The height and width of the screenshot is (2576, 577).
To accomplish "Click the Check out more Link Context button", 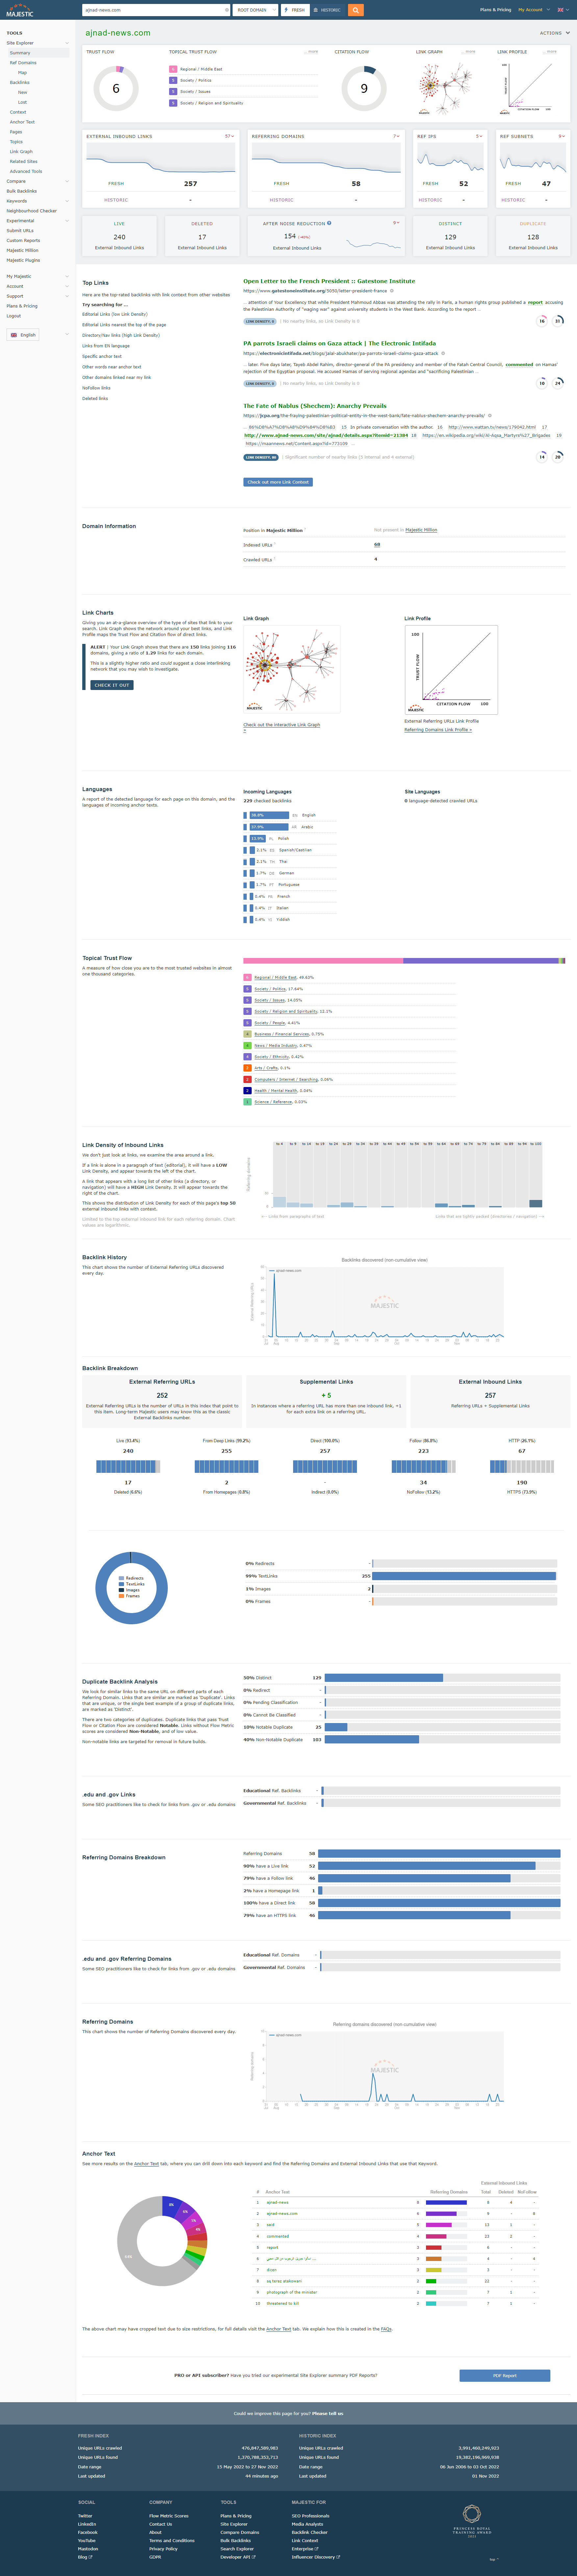I will [278, 482].
